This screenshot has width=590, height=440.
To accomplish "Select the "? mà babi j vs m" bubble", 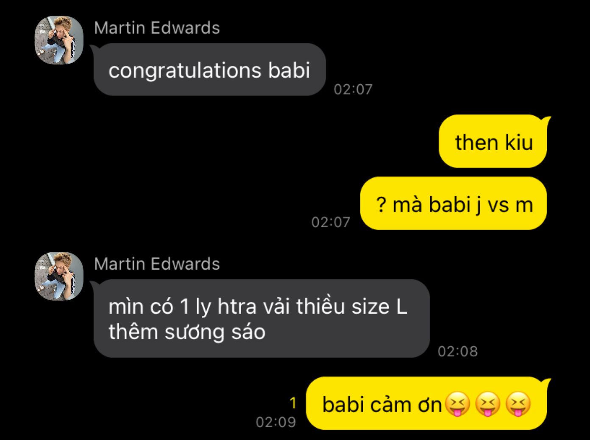I will click(454, 204).
